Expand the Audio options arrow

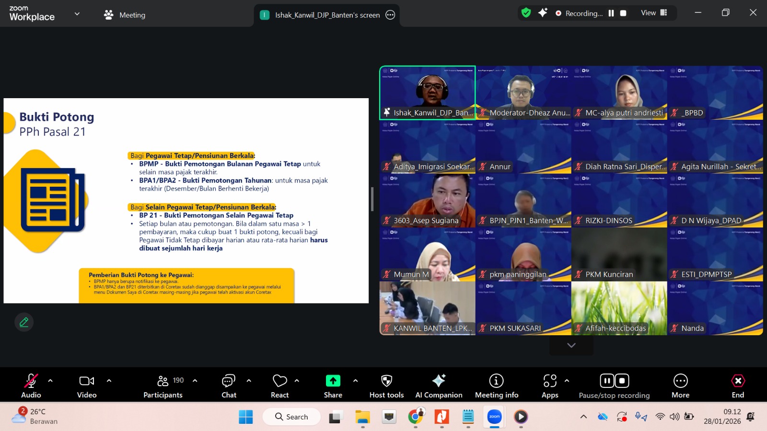click(x=50, y=381)
